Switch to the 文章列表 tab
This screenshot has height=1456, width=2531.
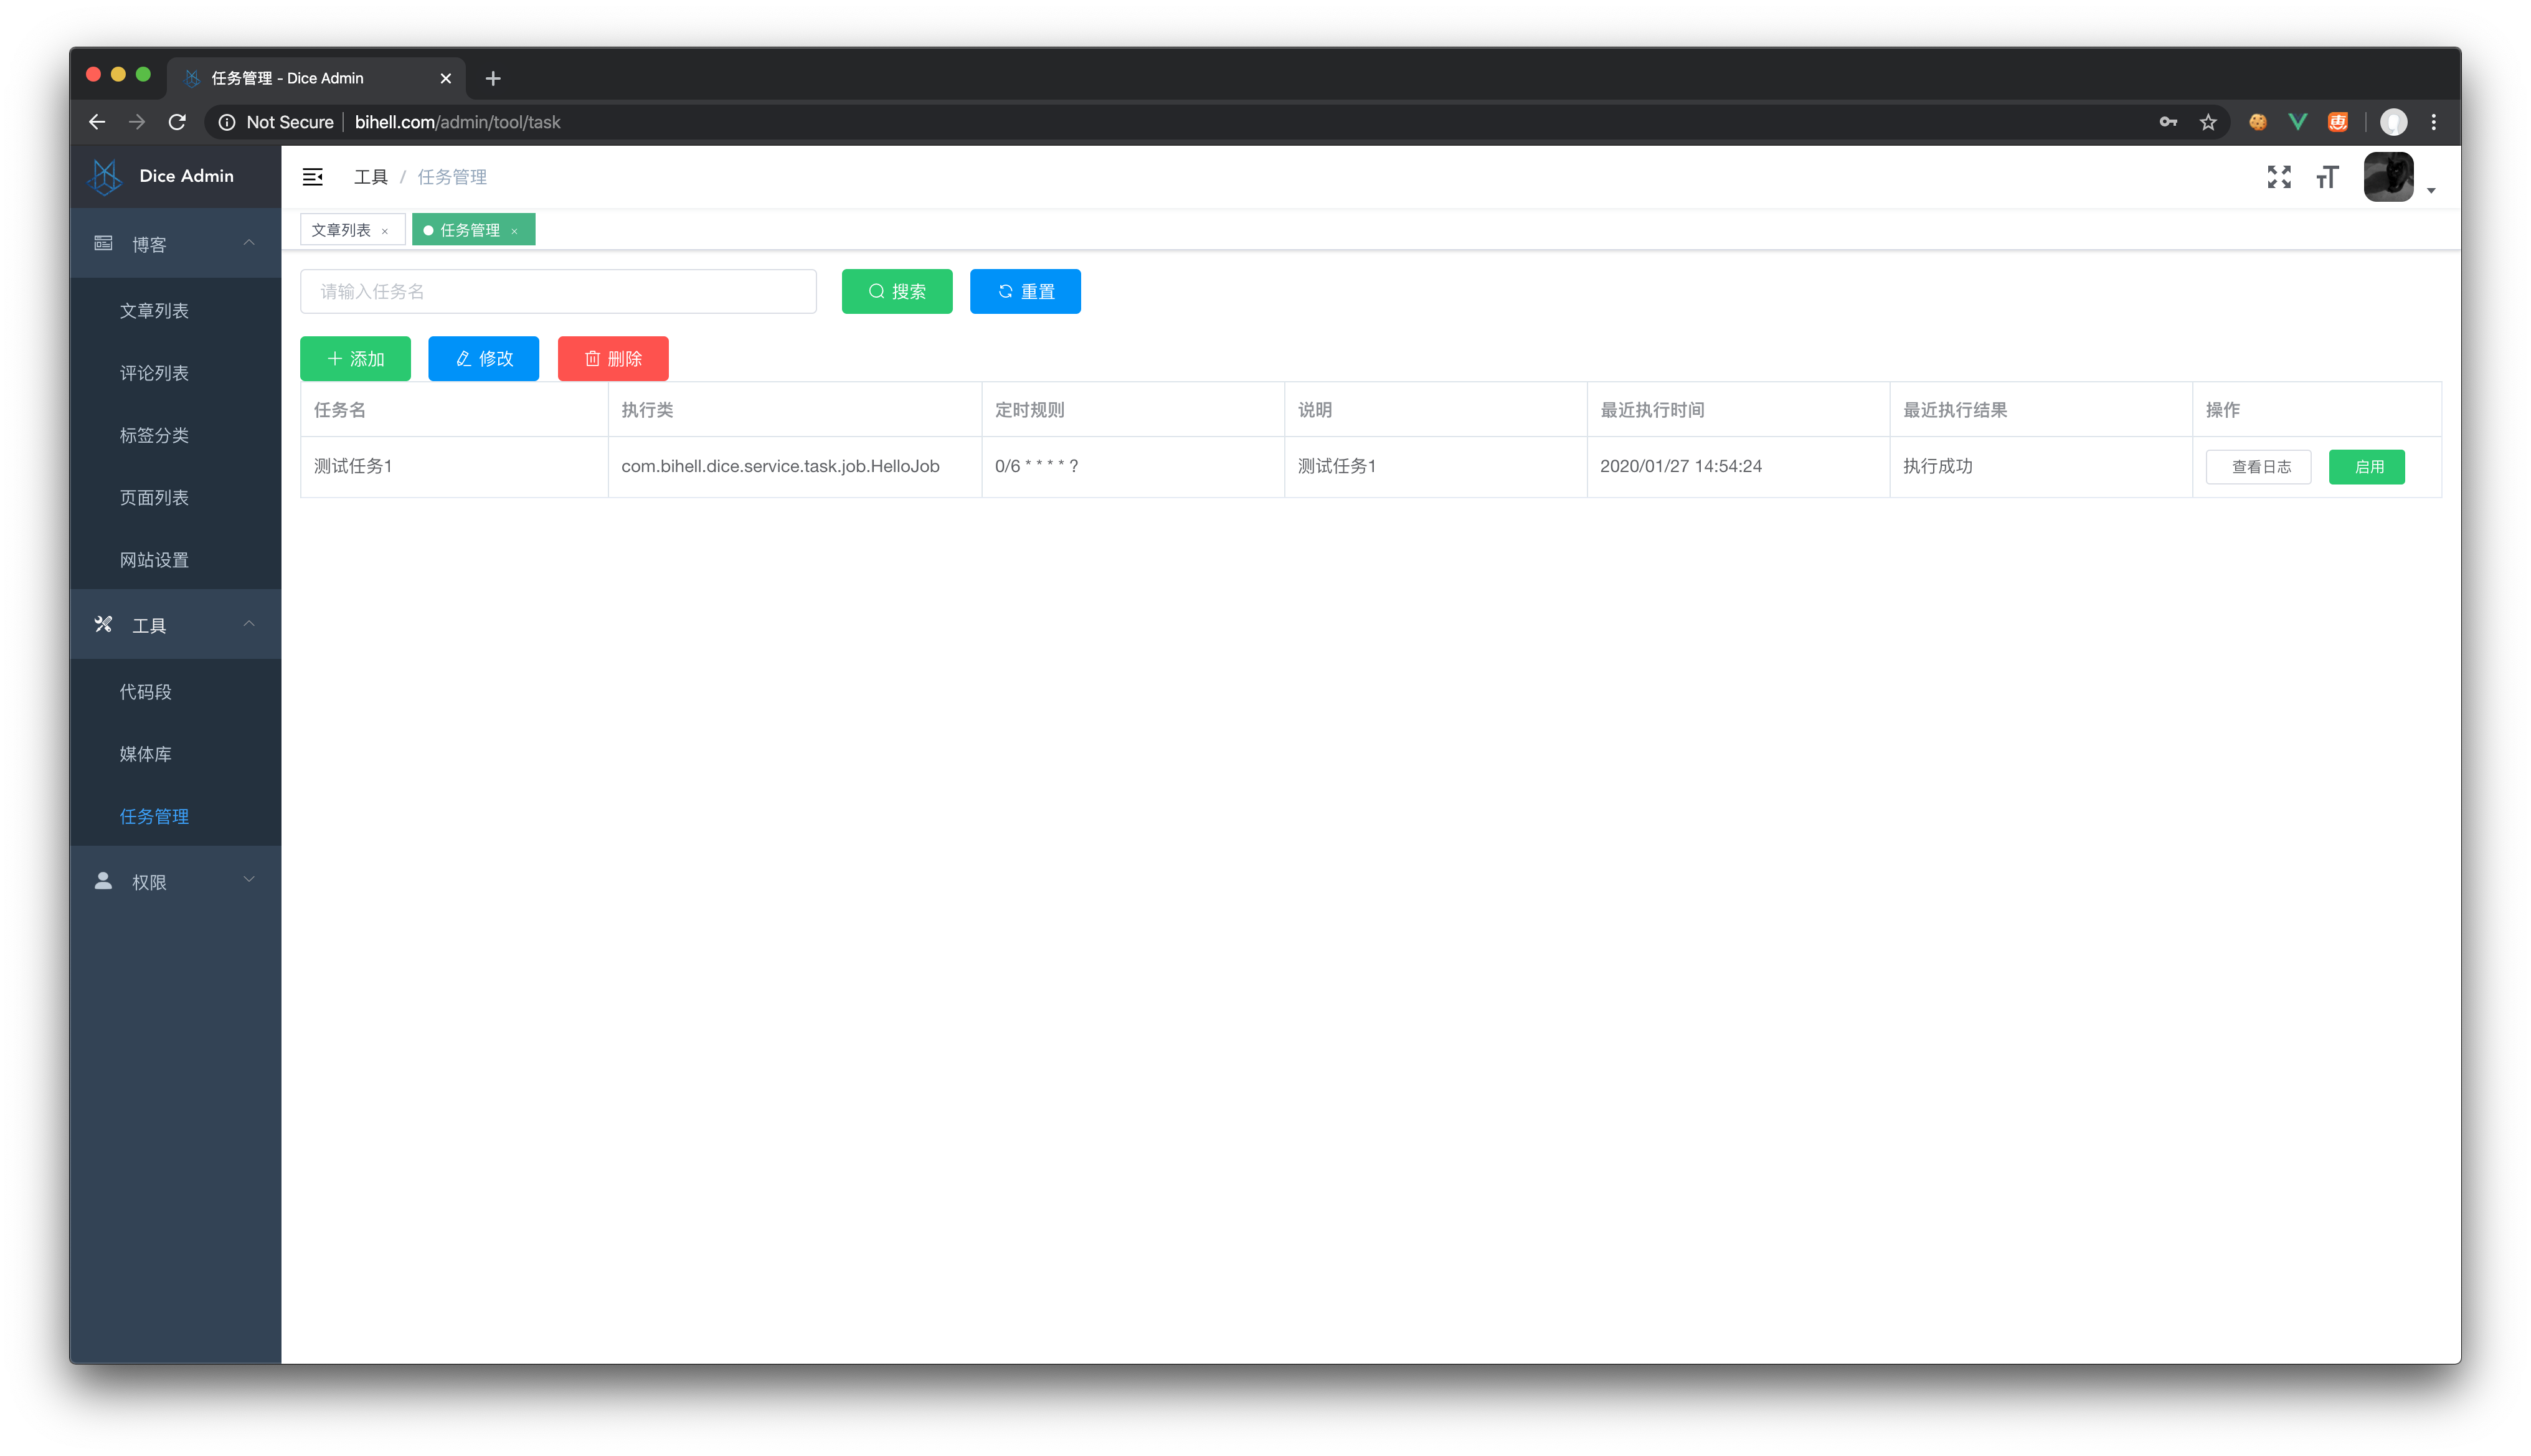(341, 230)
